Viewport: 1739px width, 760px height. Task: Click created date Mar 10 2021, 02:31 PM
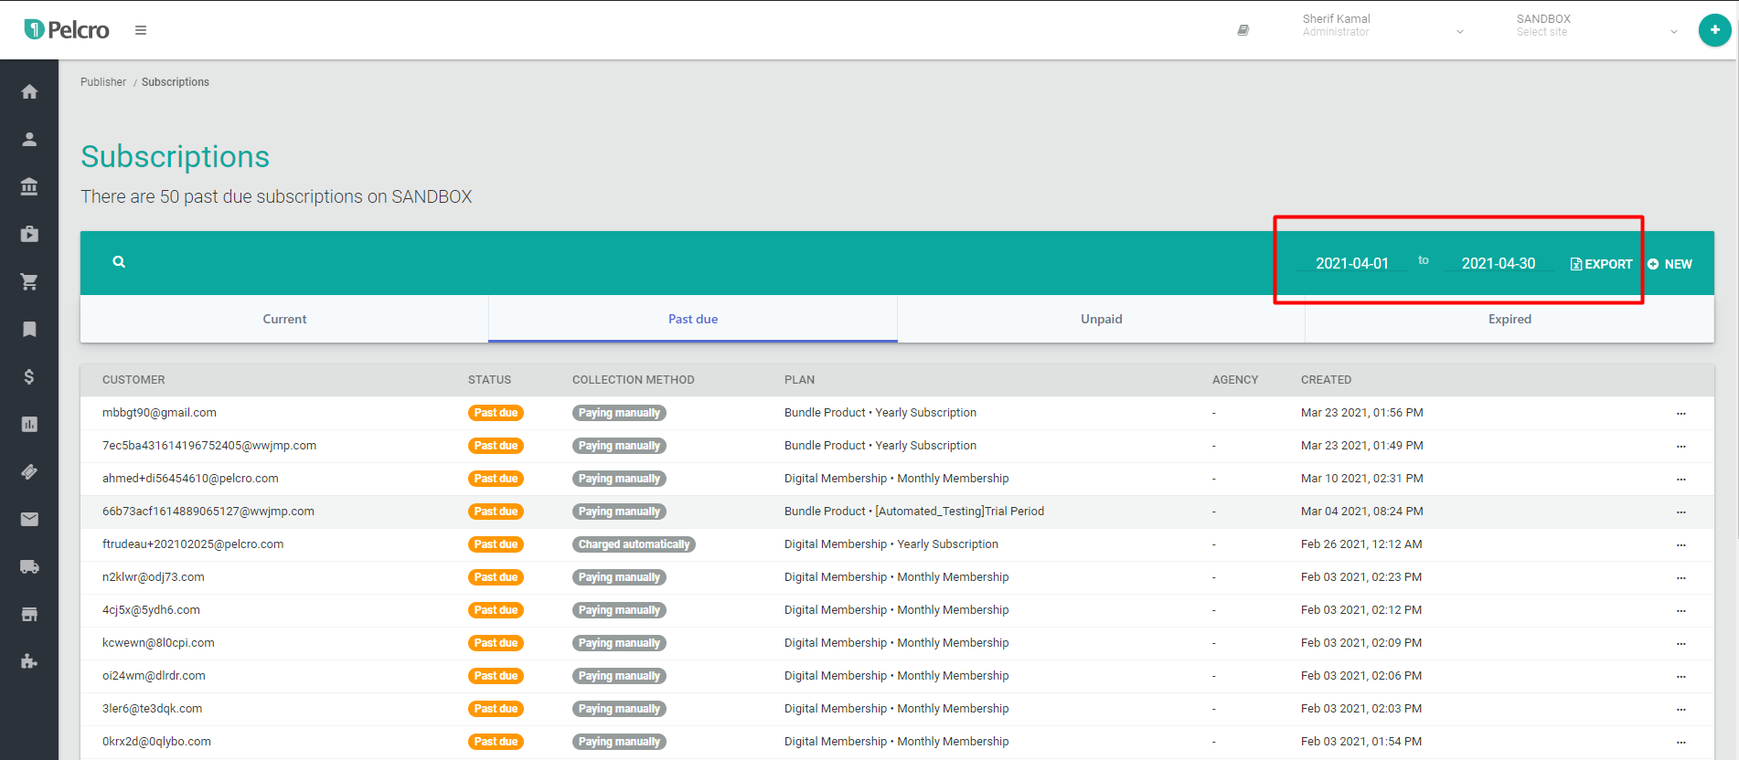(1362, 479)
